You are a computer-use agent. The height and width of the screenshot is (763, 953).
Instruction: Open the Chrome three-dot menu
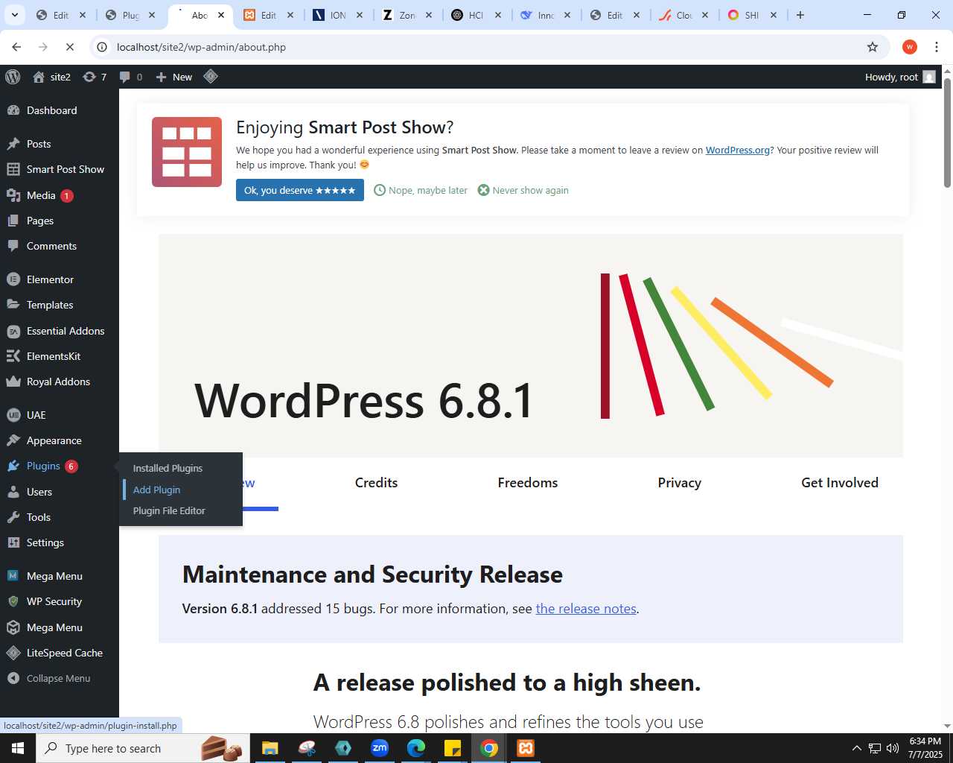[x=937, y=47]
